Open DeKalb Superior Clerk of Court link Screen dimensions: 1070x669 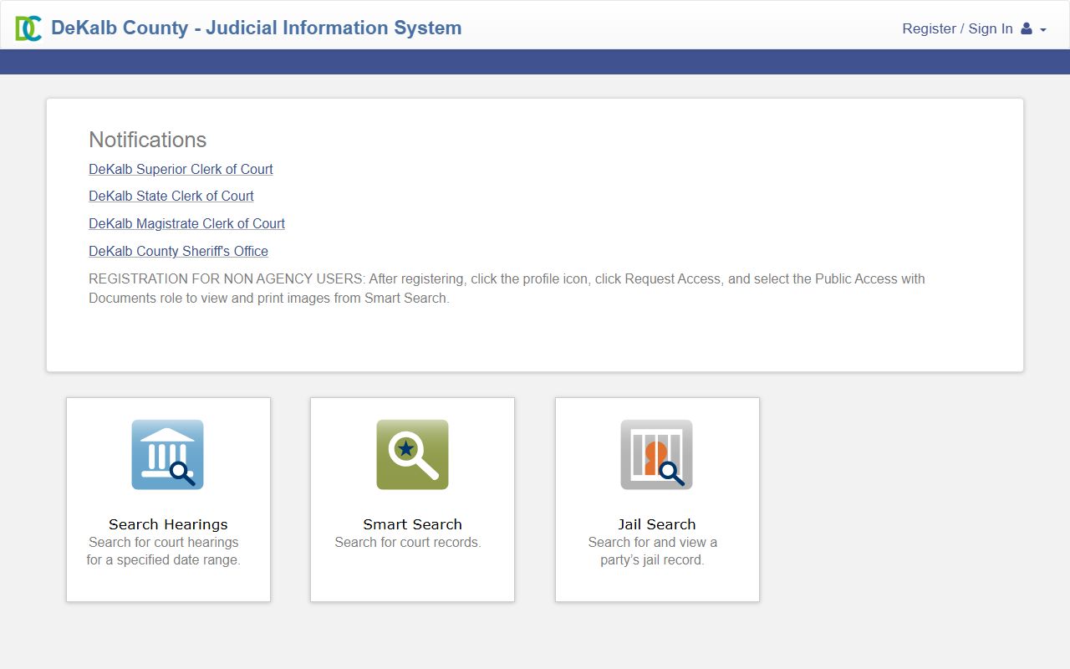point(181,169)
